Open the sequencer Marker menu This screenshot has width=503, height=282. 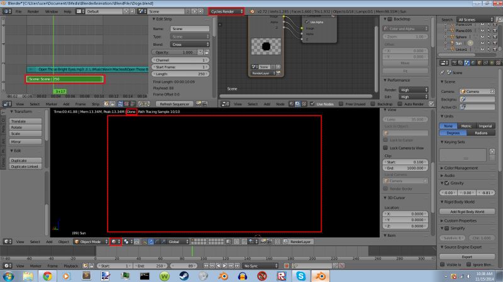pos(51,104)
